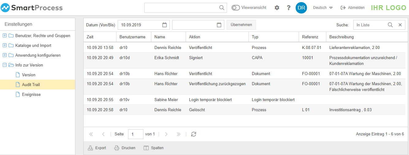This screenshot has width=409, height=155.
Task: Expand Benutzer, Rechte und Gruppen folder
Action: click(5, 36)
